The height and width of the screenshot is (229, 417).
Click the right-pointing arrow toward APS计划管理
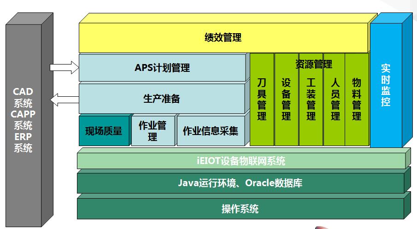[64, 68]
